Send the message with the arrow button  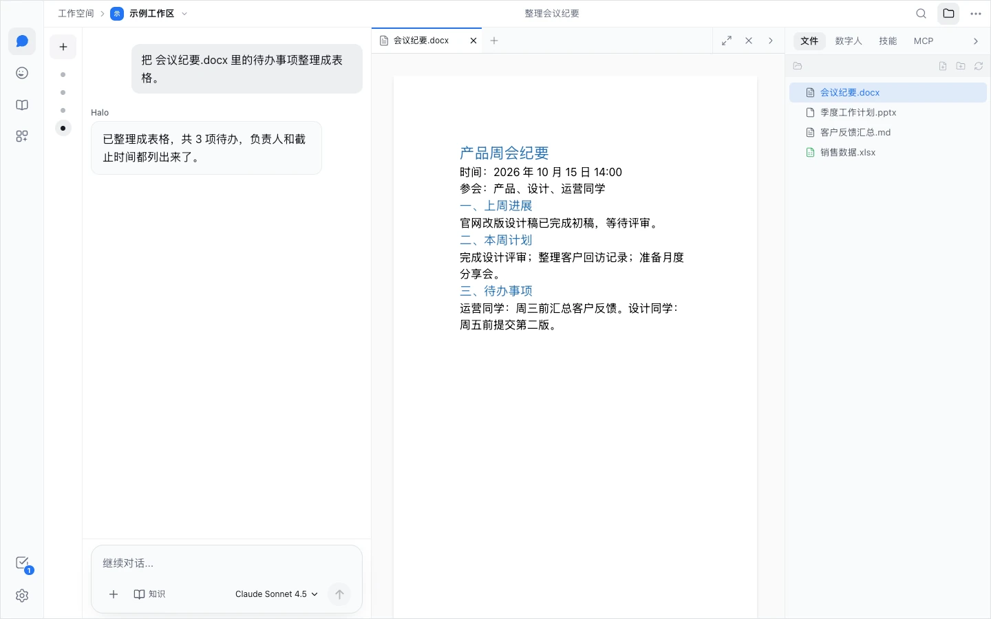tap(339, 594)
